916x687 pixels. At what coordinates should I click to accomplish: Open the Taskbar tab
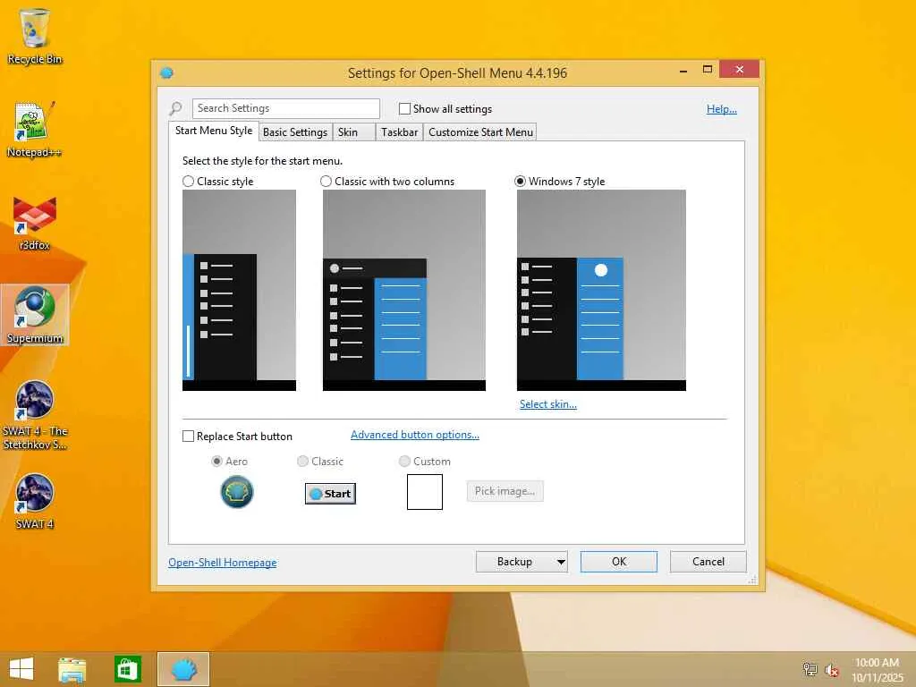pos(400,132)
